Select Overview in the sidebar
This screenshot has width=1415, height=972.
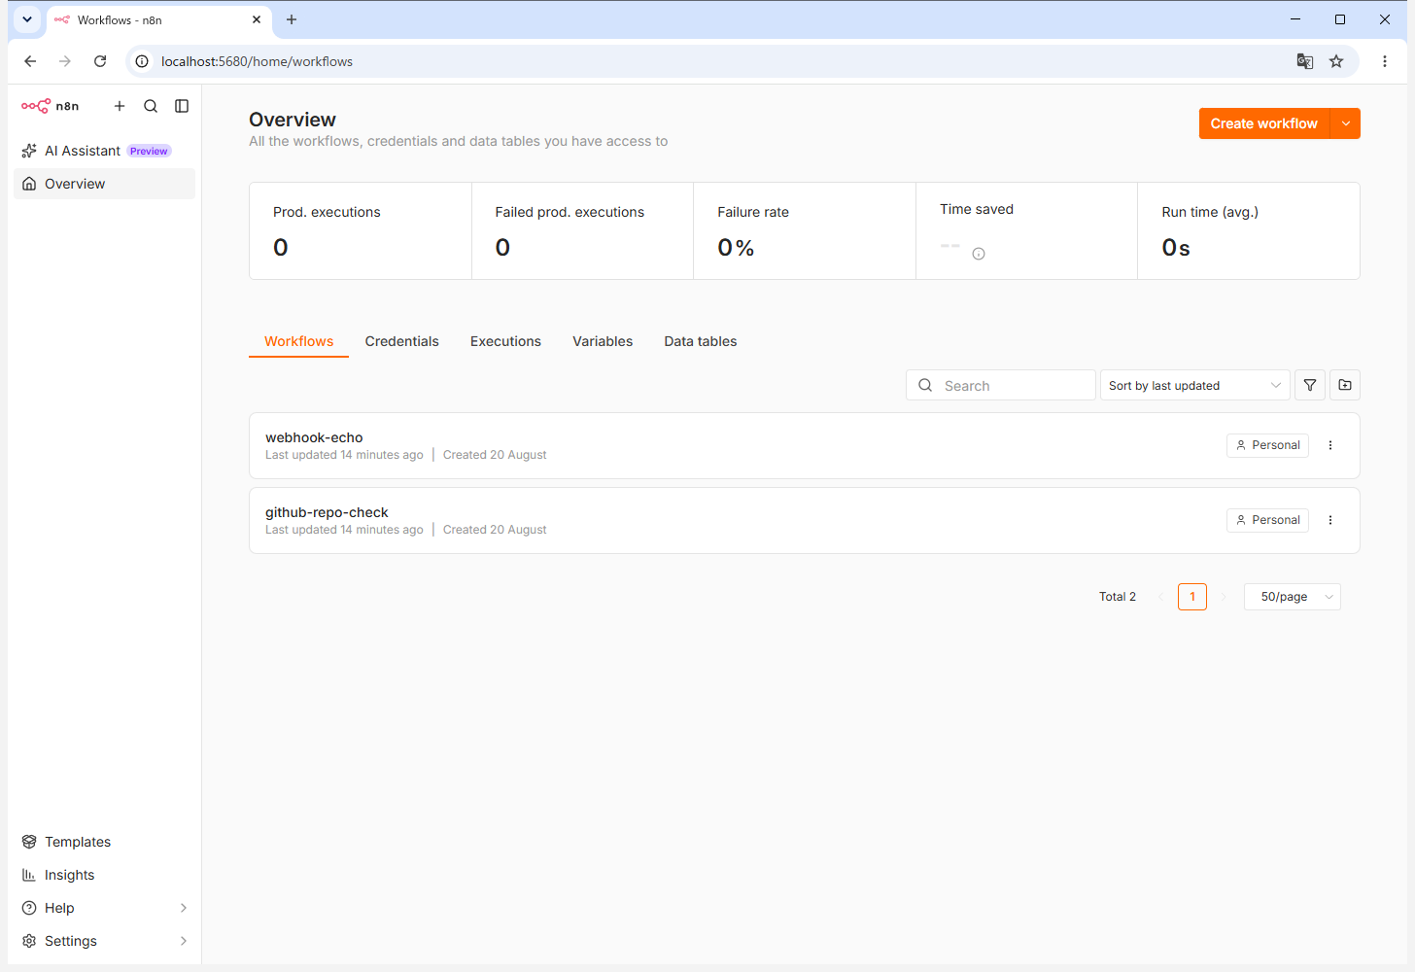point(105,184)
